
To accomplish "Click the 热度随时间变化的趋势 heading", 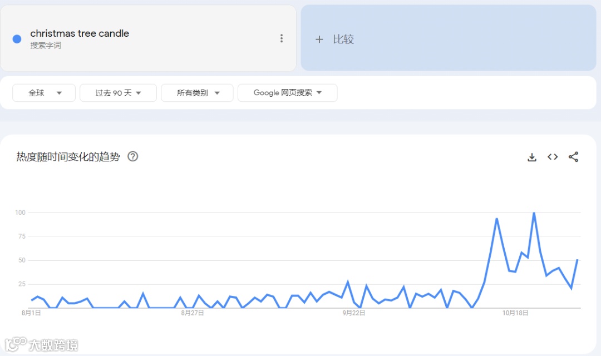I will click(68, 157).
